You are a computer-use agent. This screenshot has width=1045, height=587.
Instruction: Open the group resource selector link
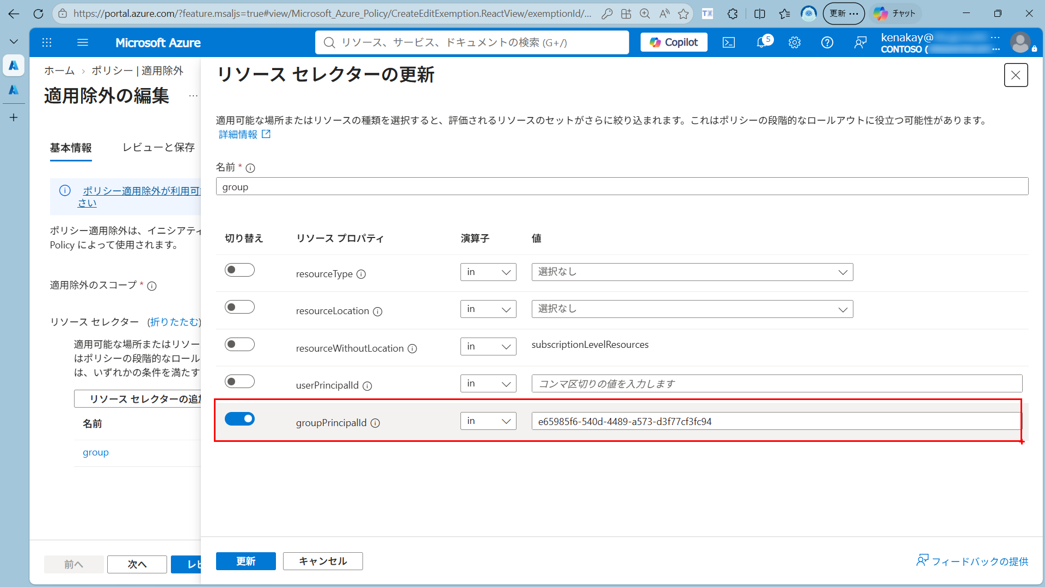click(96, 452)
